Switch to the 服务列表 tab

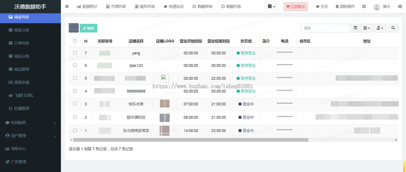coord(144,6)
